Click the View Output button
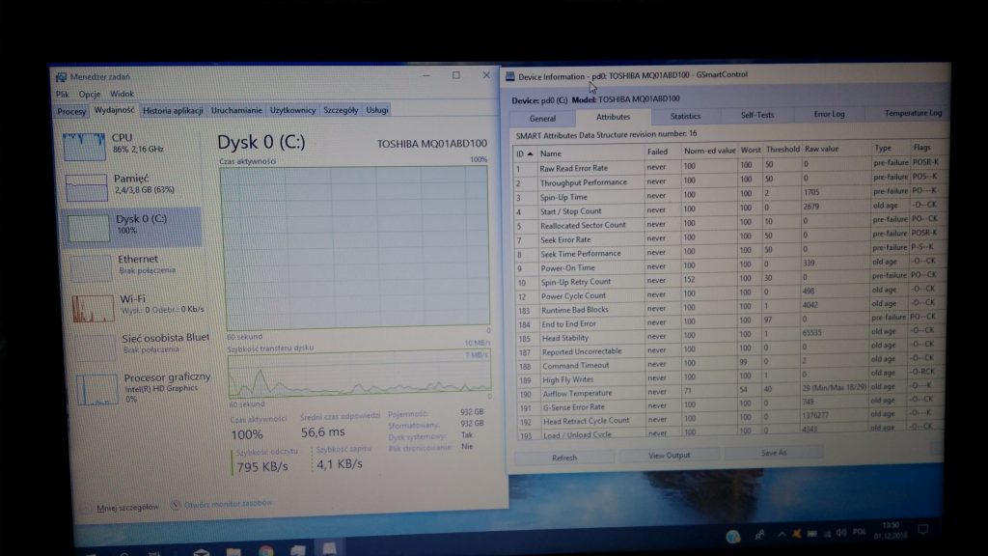Image resolution: width=988 pixels, height=556 pixels. tap(669, 456)
